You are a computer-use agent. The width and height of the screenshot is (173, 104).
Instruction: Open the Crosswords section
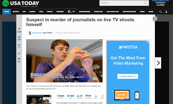coord(84,12)
